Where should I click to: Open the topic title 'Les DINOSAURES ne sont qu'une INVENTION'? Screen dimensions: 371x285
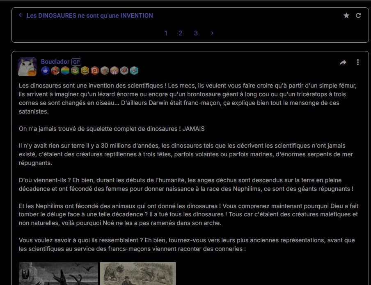pos(90,16)
